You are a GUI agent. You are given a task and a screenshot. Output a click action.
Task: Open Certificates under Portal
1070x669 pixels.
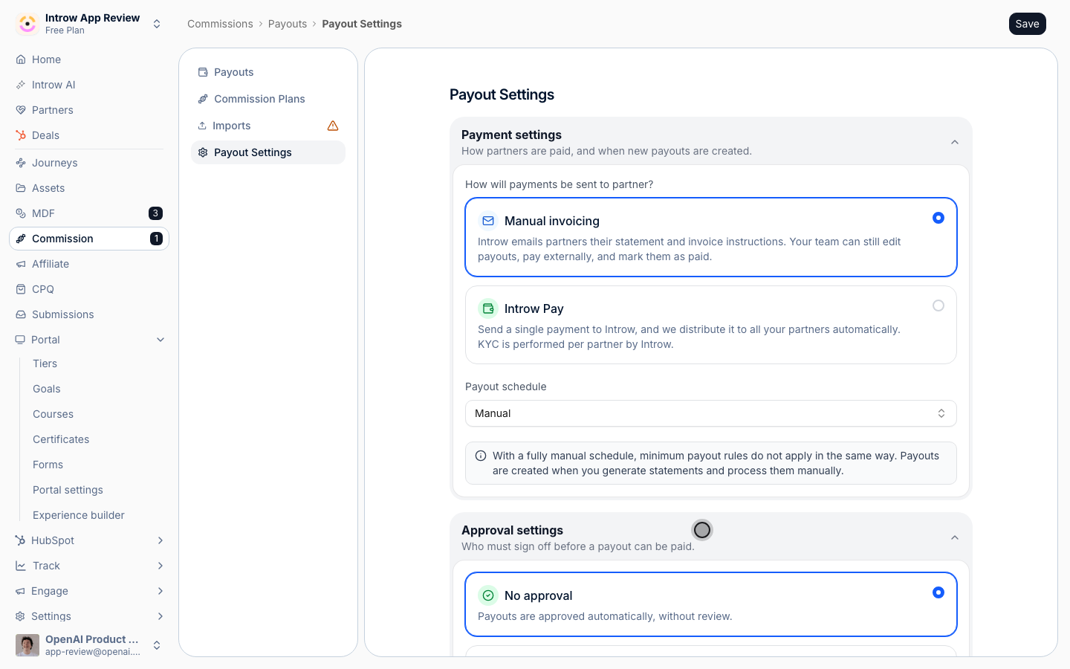(61, 439)
